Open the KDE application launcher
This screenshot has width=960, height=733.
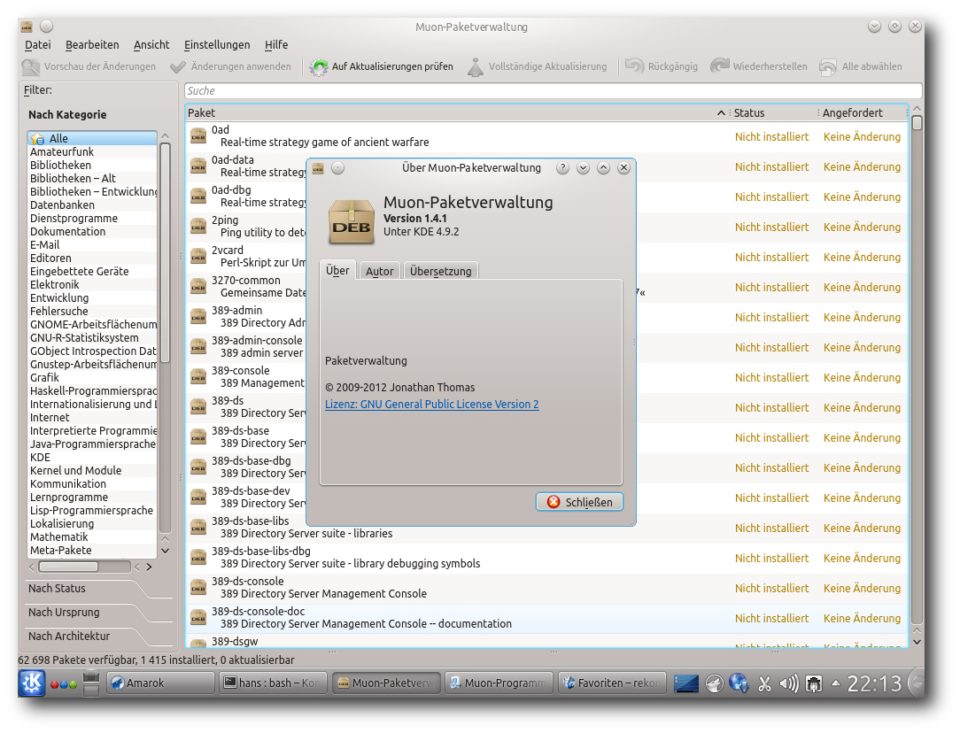tap(31, 683)
